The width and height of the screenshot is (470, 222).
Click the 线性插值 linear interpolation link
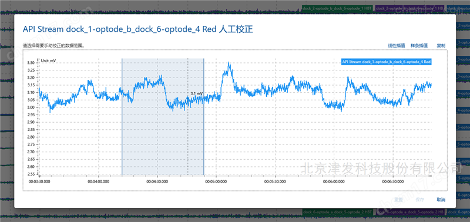coord(396,46)
